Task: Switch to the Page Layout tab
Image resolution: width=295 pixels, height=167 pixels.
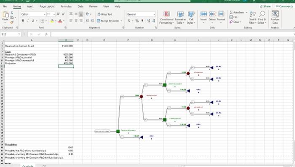Action: 47,6
